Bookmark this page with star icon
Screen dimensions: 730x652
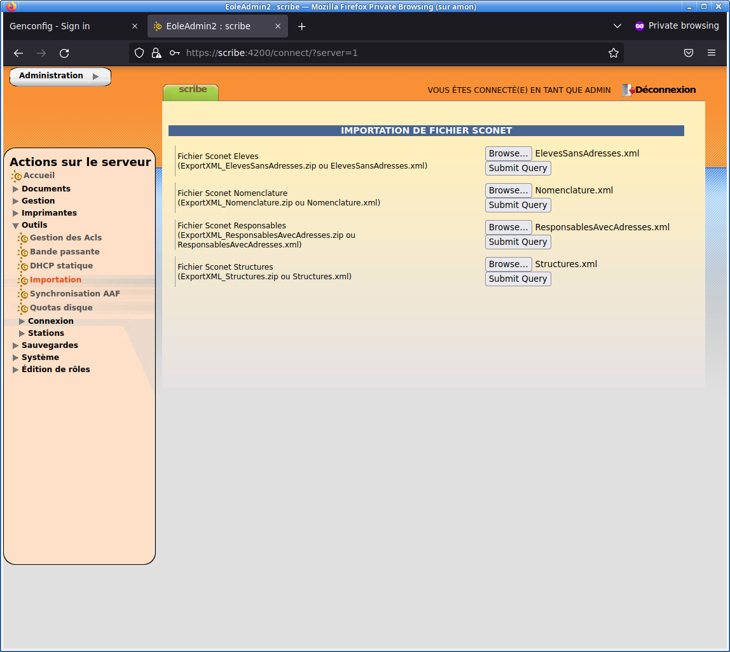pos(613,53)
